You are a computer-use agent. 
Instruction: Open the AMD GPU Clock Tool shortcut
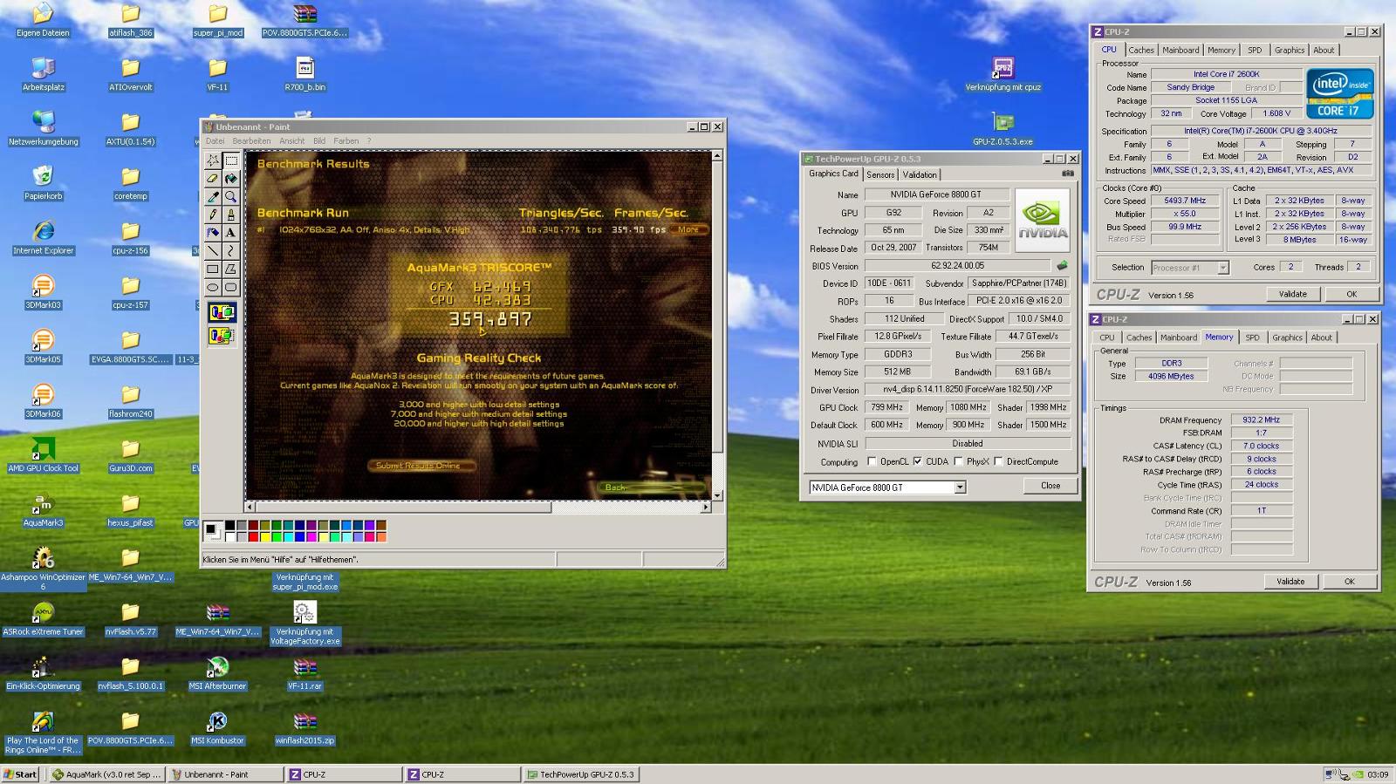coord(43,456)
